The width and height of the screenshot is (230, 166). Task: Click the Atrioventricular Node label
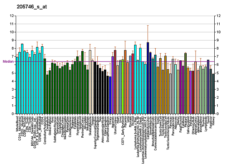(x=103, y=130)
